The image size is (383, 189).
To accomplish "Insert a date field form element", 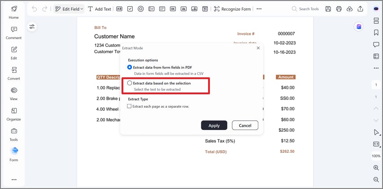I will pyautogui.click(x=205, y=9).
